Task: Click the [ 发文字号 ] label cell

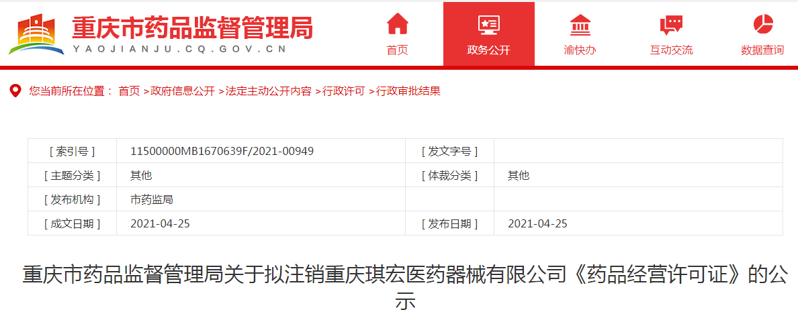Action: click(x=450, y=152)
